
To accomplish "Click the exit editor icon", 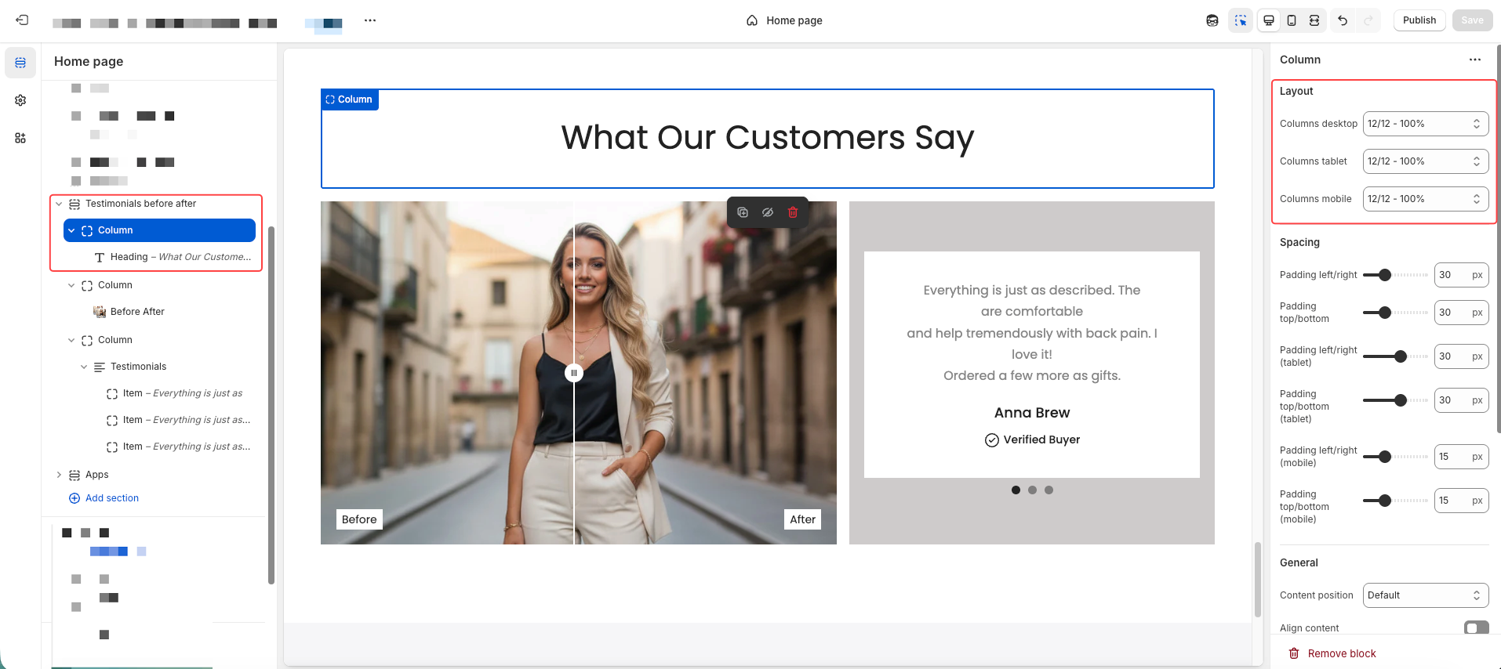I will click(x=22, y=20).
